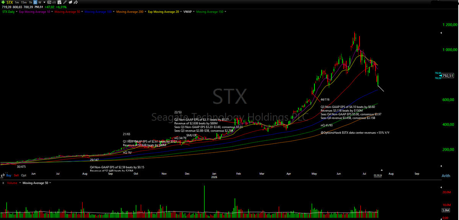Switch to the 1h timeframe
459x220 pixels.
30,2
